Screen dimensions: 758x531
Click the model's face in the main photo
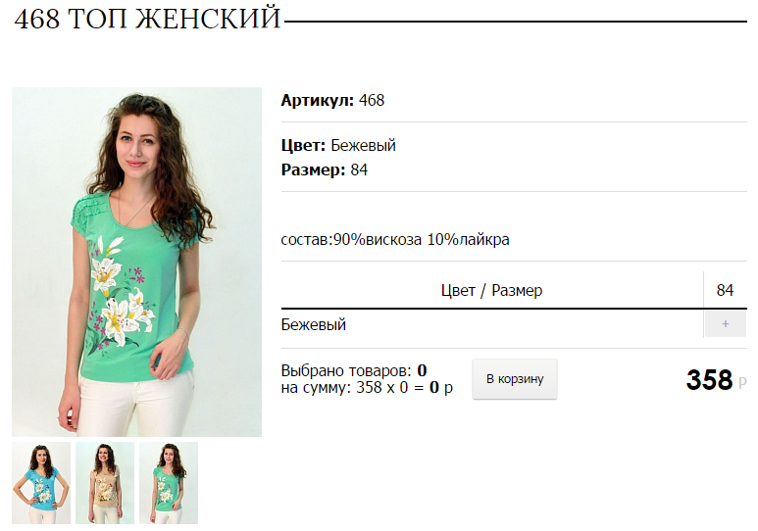(137, 142)
